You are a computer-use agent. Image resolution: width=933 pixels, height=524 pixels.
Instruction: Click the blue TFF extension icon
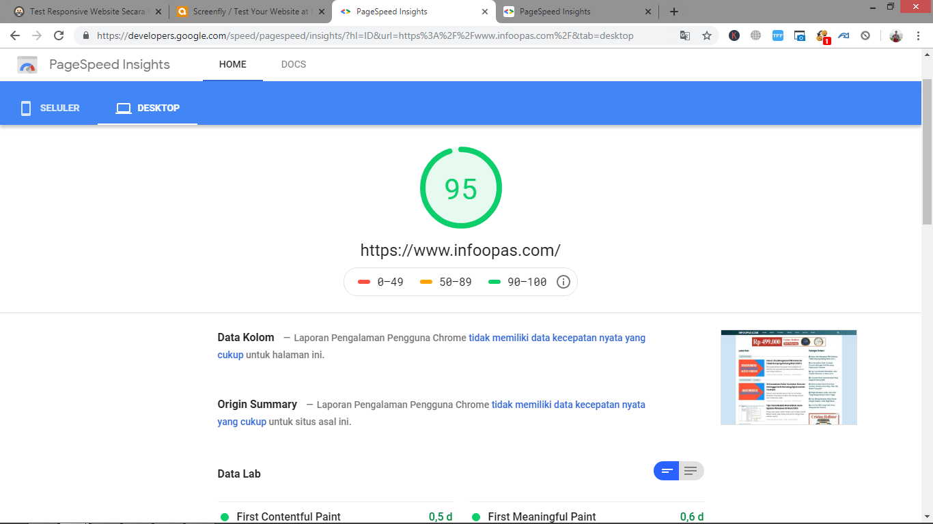coord(778,35)
